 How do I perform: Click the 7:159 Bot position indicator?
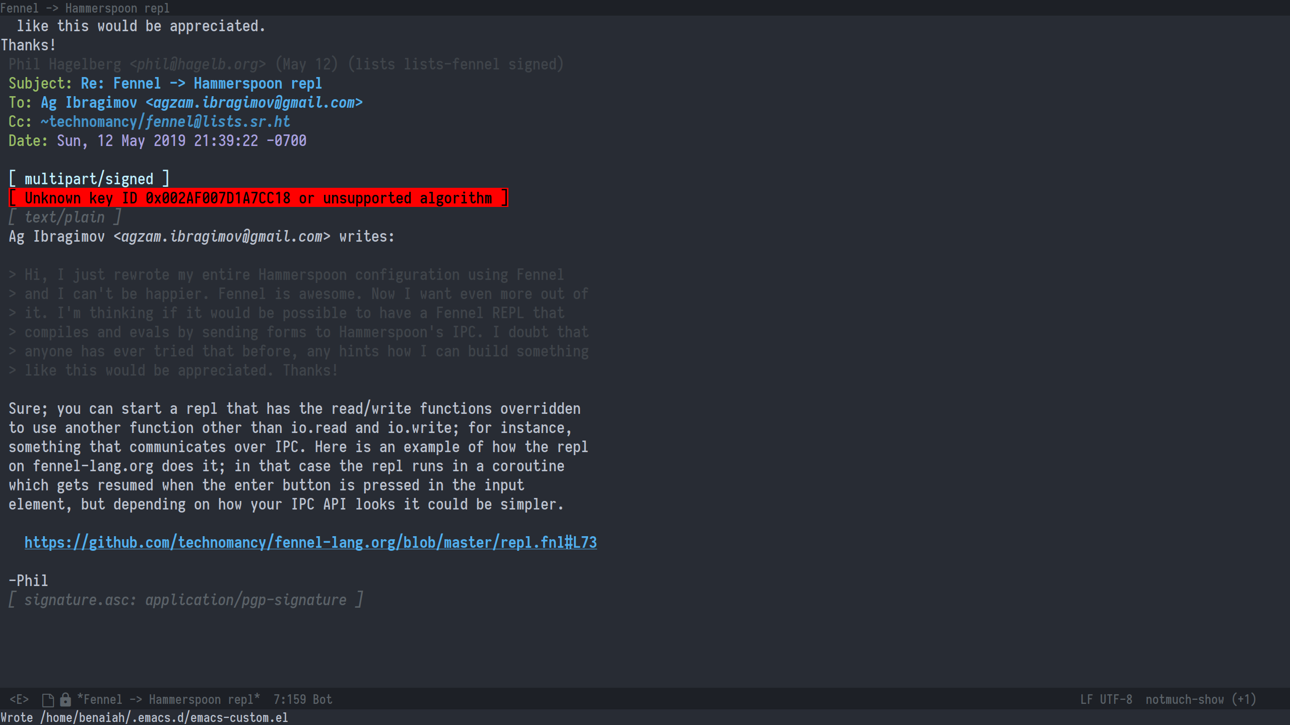coord(301,699)
